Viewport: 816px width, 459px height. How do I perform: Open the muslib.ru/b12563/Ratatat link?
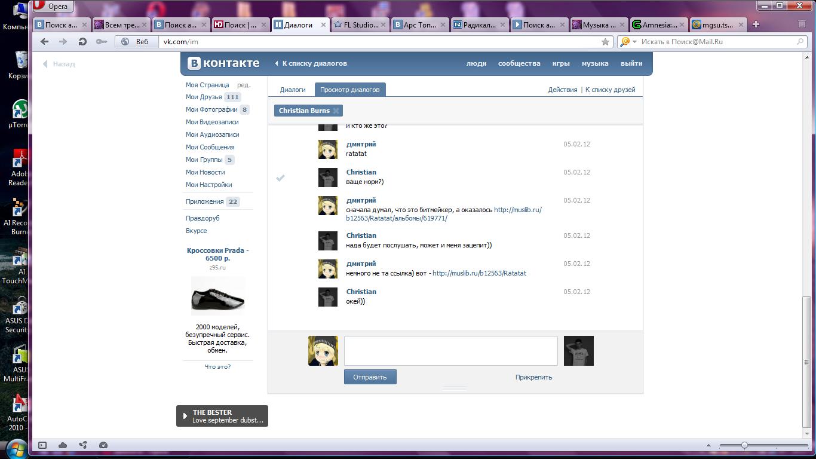click(479, 273)
